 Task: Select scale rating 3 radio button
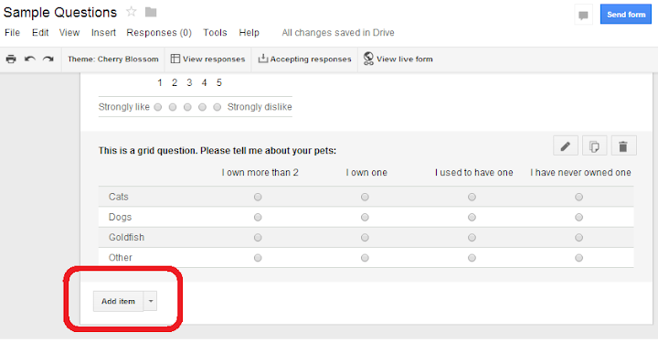point(187,107)
